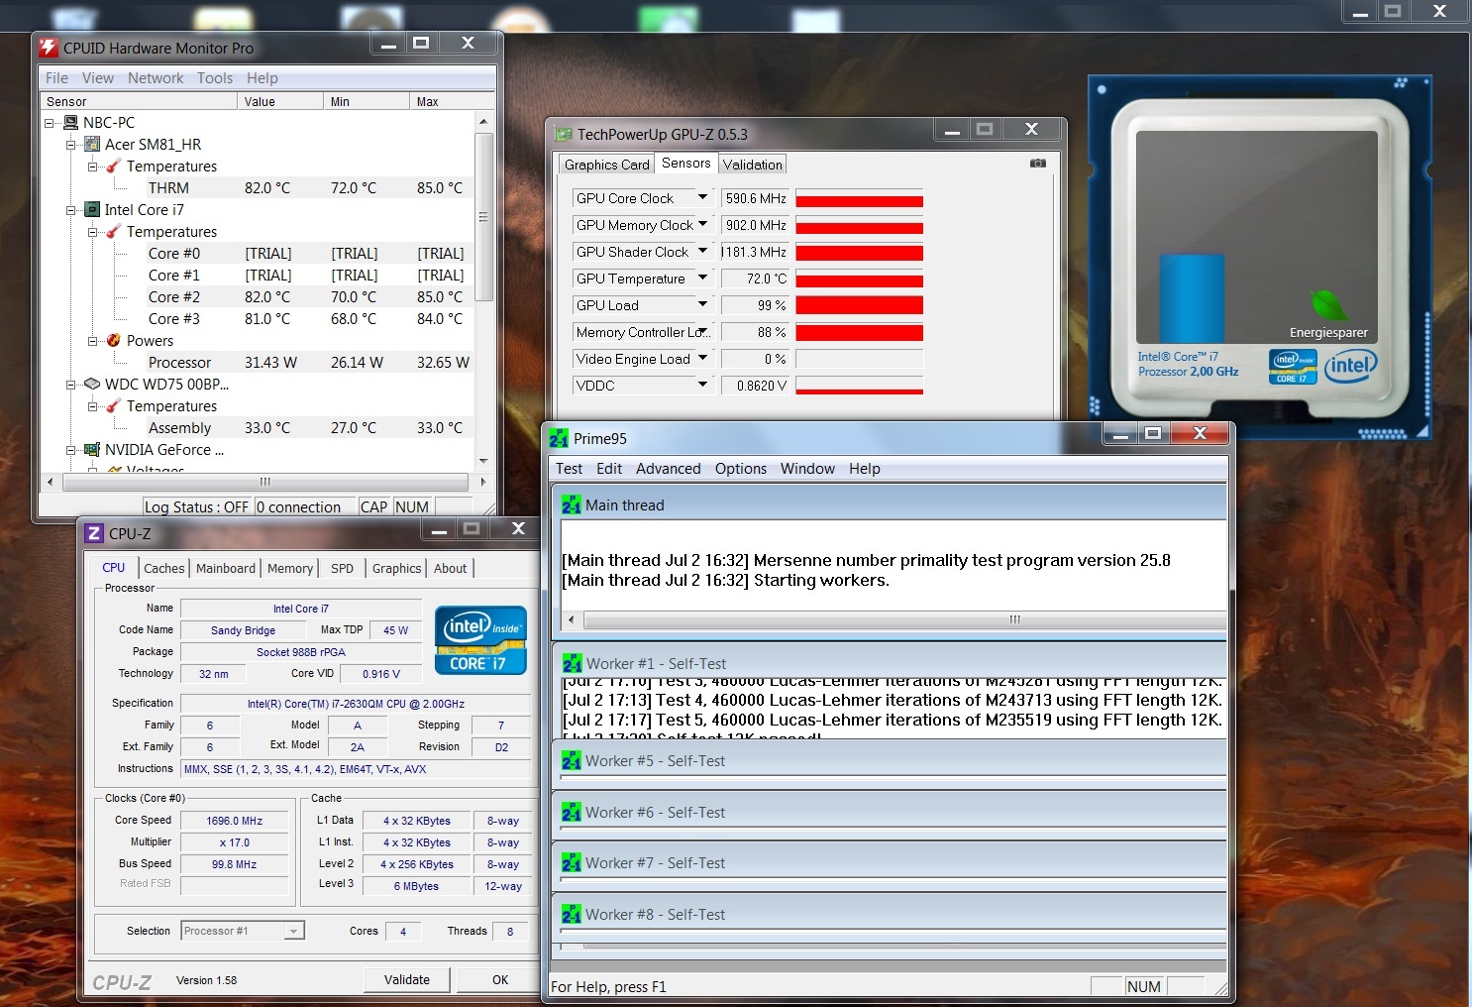The width and height of the screenshot is (1472, 1007).
Task: Switch to Validation tab in GPU-Z
Action: [x=753, y=165]
